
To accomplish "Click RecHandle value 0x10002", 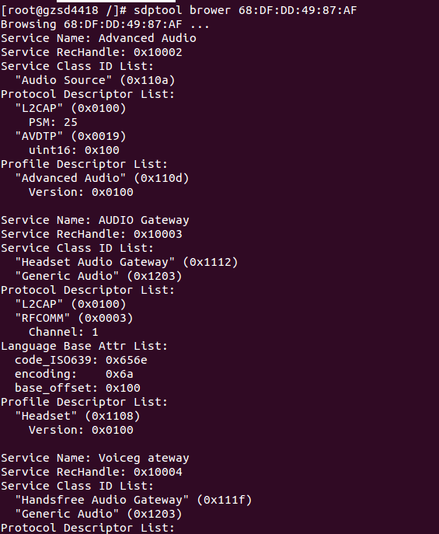I will 158,52.
